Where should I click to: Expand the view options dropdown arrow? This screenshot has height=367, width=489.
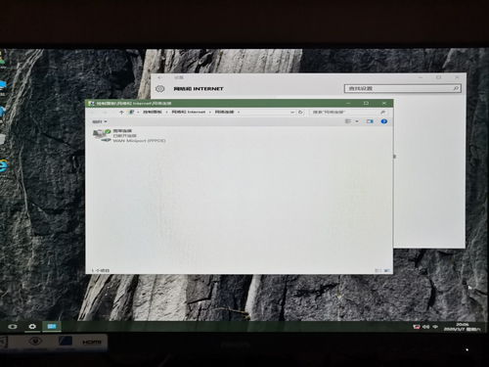pyautogui.click(x=357, y=121)
